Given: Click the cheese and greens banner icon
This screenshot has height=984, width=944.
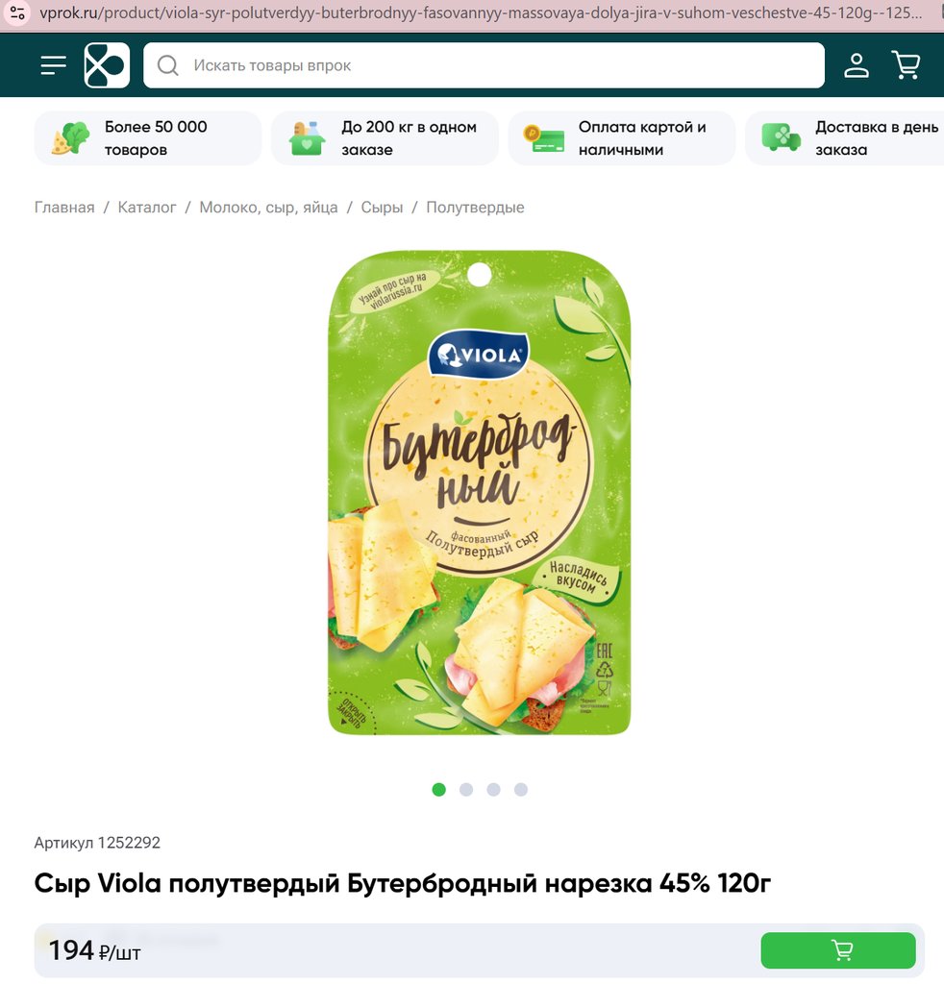Looking at the screenshot, I should pos(69,138).
